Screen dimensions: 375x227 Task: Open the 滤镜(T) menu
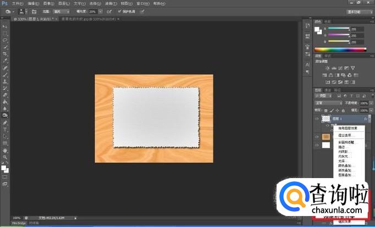click(x=112, y=3)
